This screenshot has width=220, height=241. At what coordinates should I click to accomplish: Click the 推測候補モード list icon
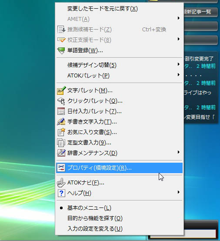(61, 30)
